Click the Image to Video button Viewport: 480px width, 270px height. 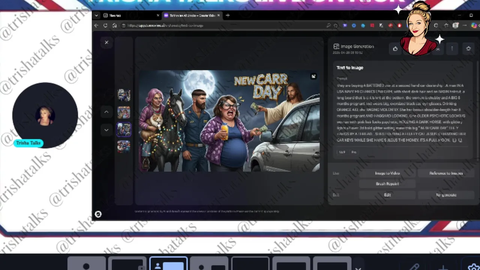click(x=387, y=173)
